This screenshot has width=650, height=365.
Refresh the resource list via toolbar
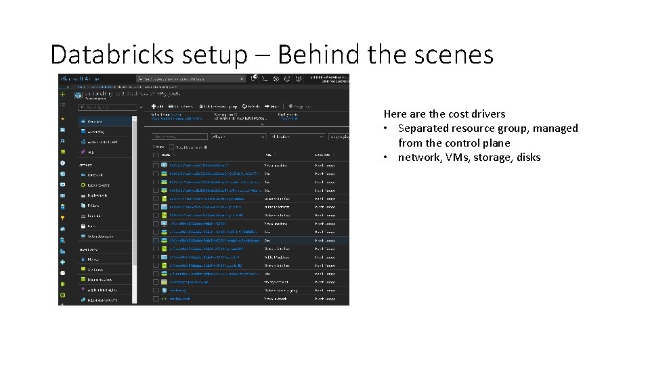(x=251, y=106)
